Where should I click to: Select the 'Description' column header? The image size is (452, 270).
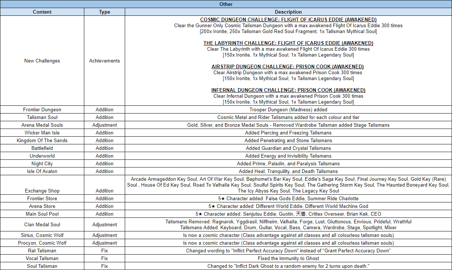[x=288, y=12]
